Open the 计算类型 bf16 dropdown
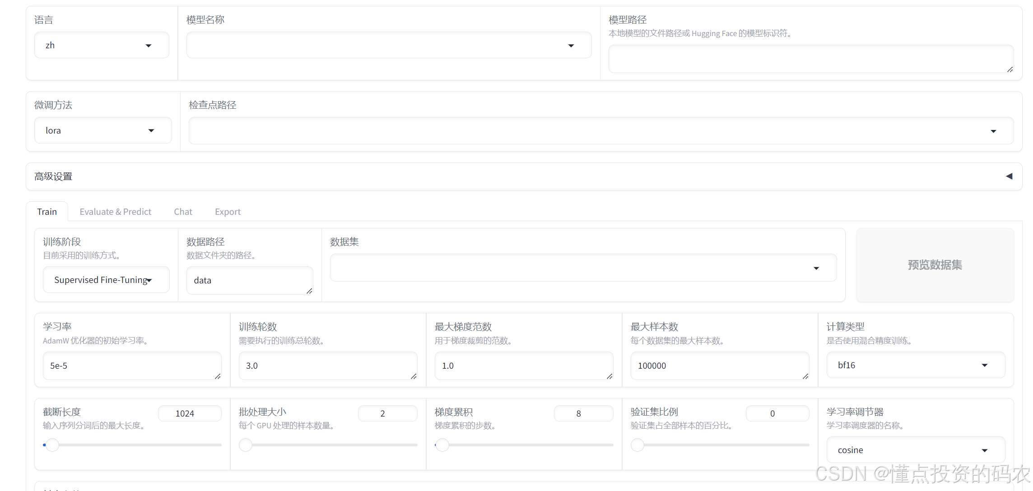Screen dimensions: 1033x491 point(915,365)
